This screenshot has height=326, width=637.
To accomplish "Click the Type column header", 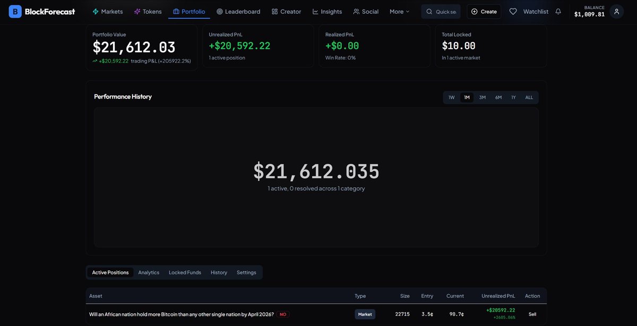I will click(360, 296).
